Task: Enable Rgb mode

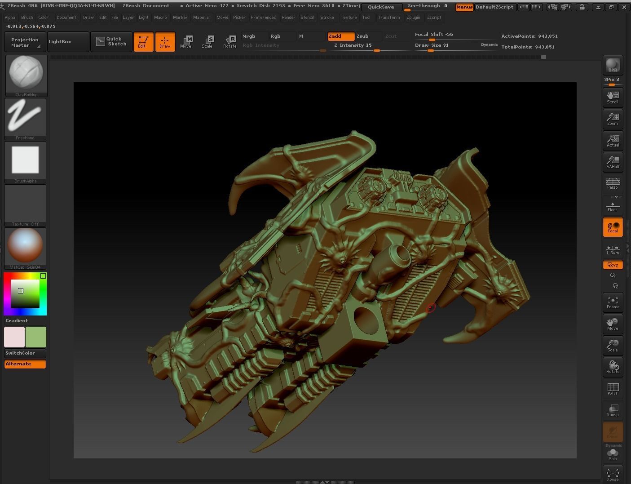Action: click(x=282, y=36)
